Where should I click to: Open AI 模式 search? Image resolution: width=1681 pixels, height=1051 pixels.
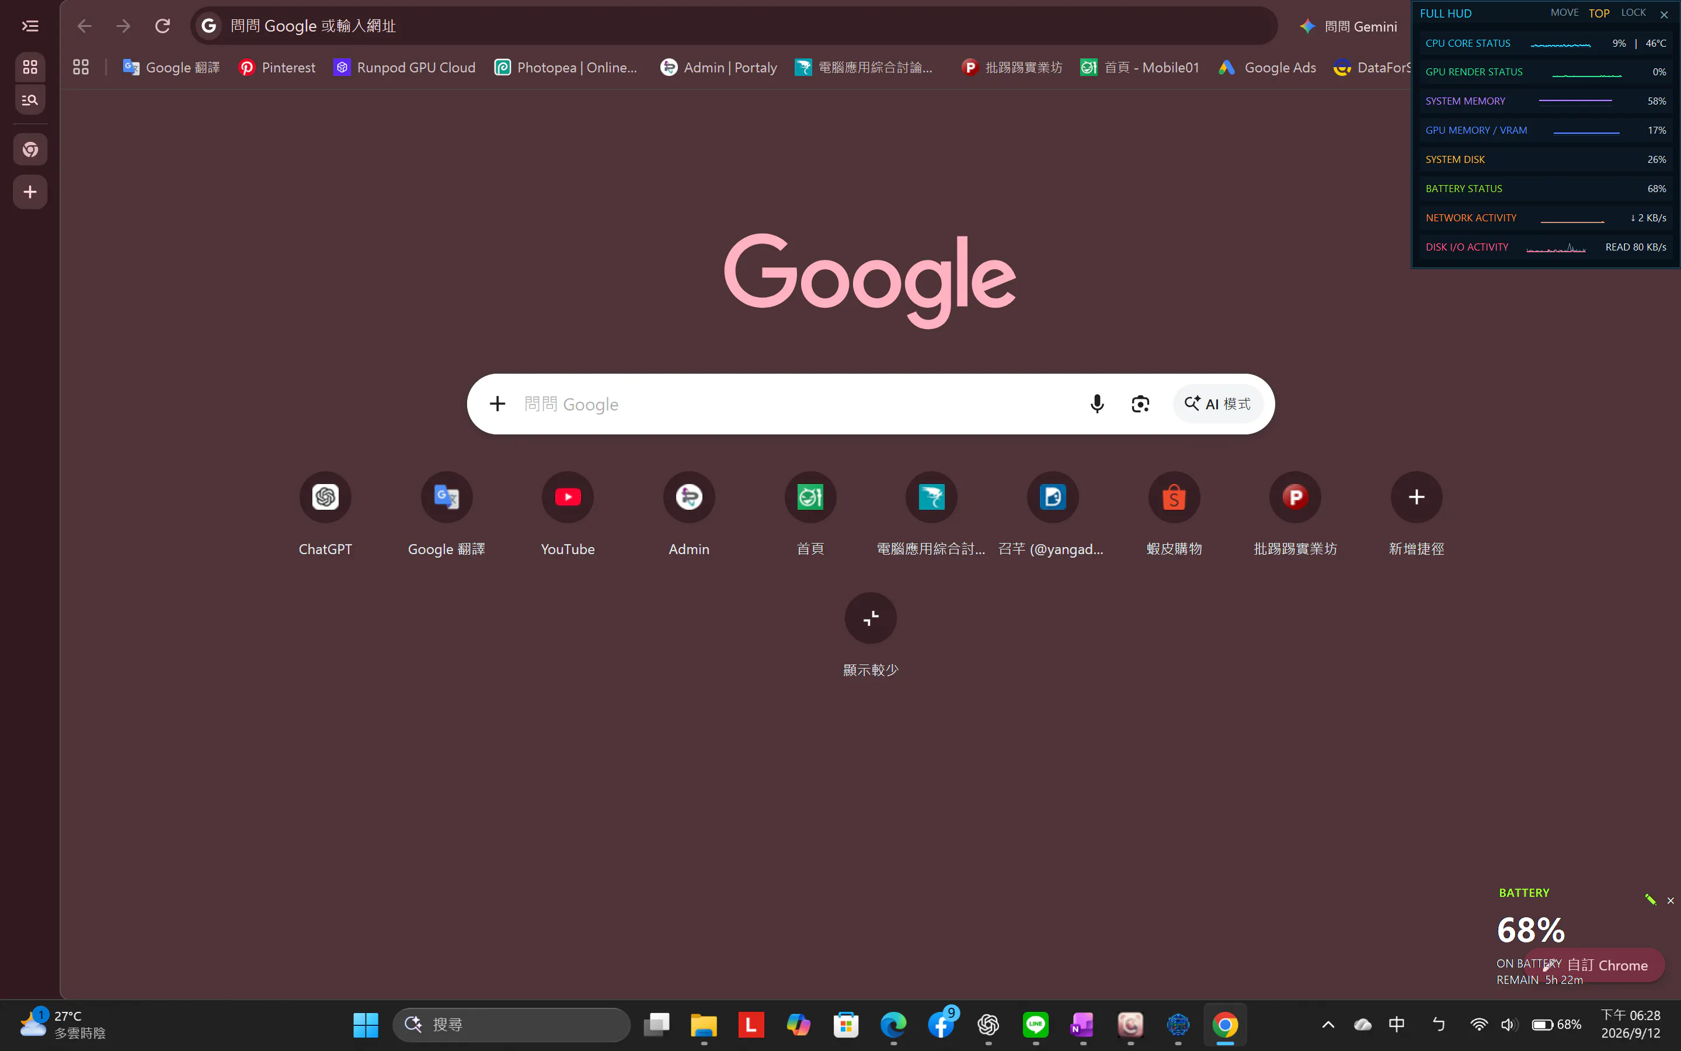pos(1217,404)
